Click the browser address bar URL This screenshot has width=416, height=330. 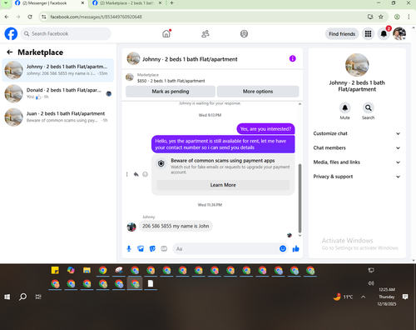point(96,17)
